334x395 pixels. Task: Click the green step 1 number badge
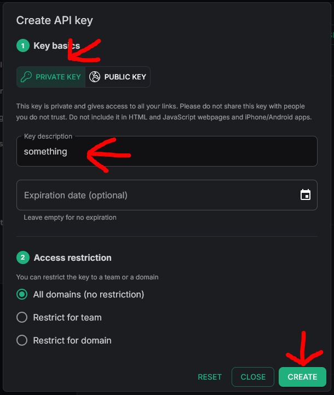pos(22,46)
